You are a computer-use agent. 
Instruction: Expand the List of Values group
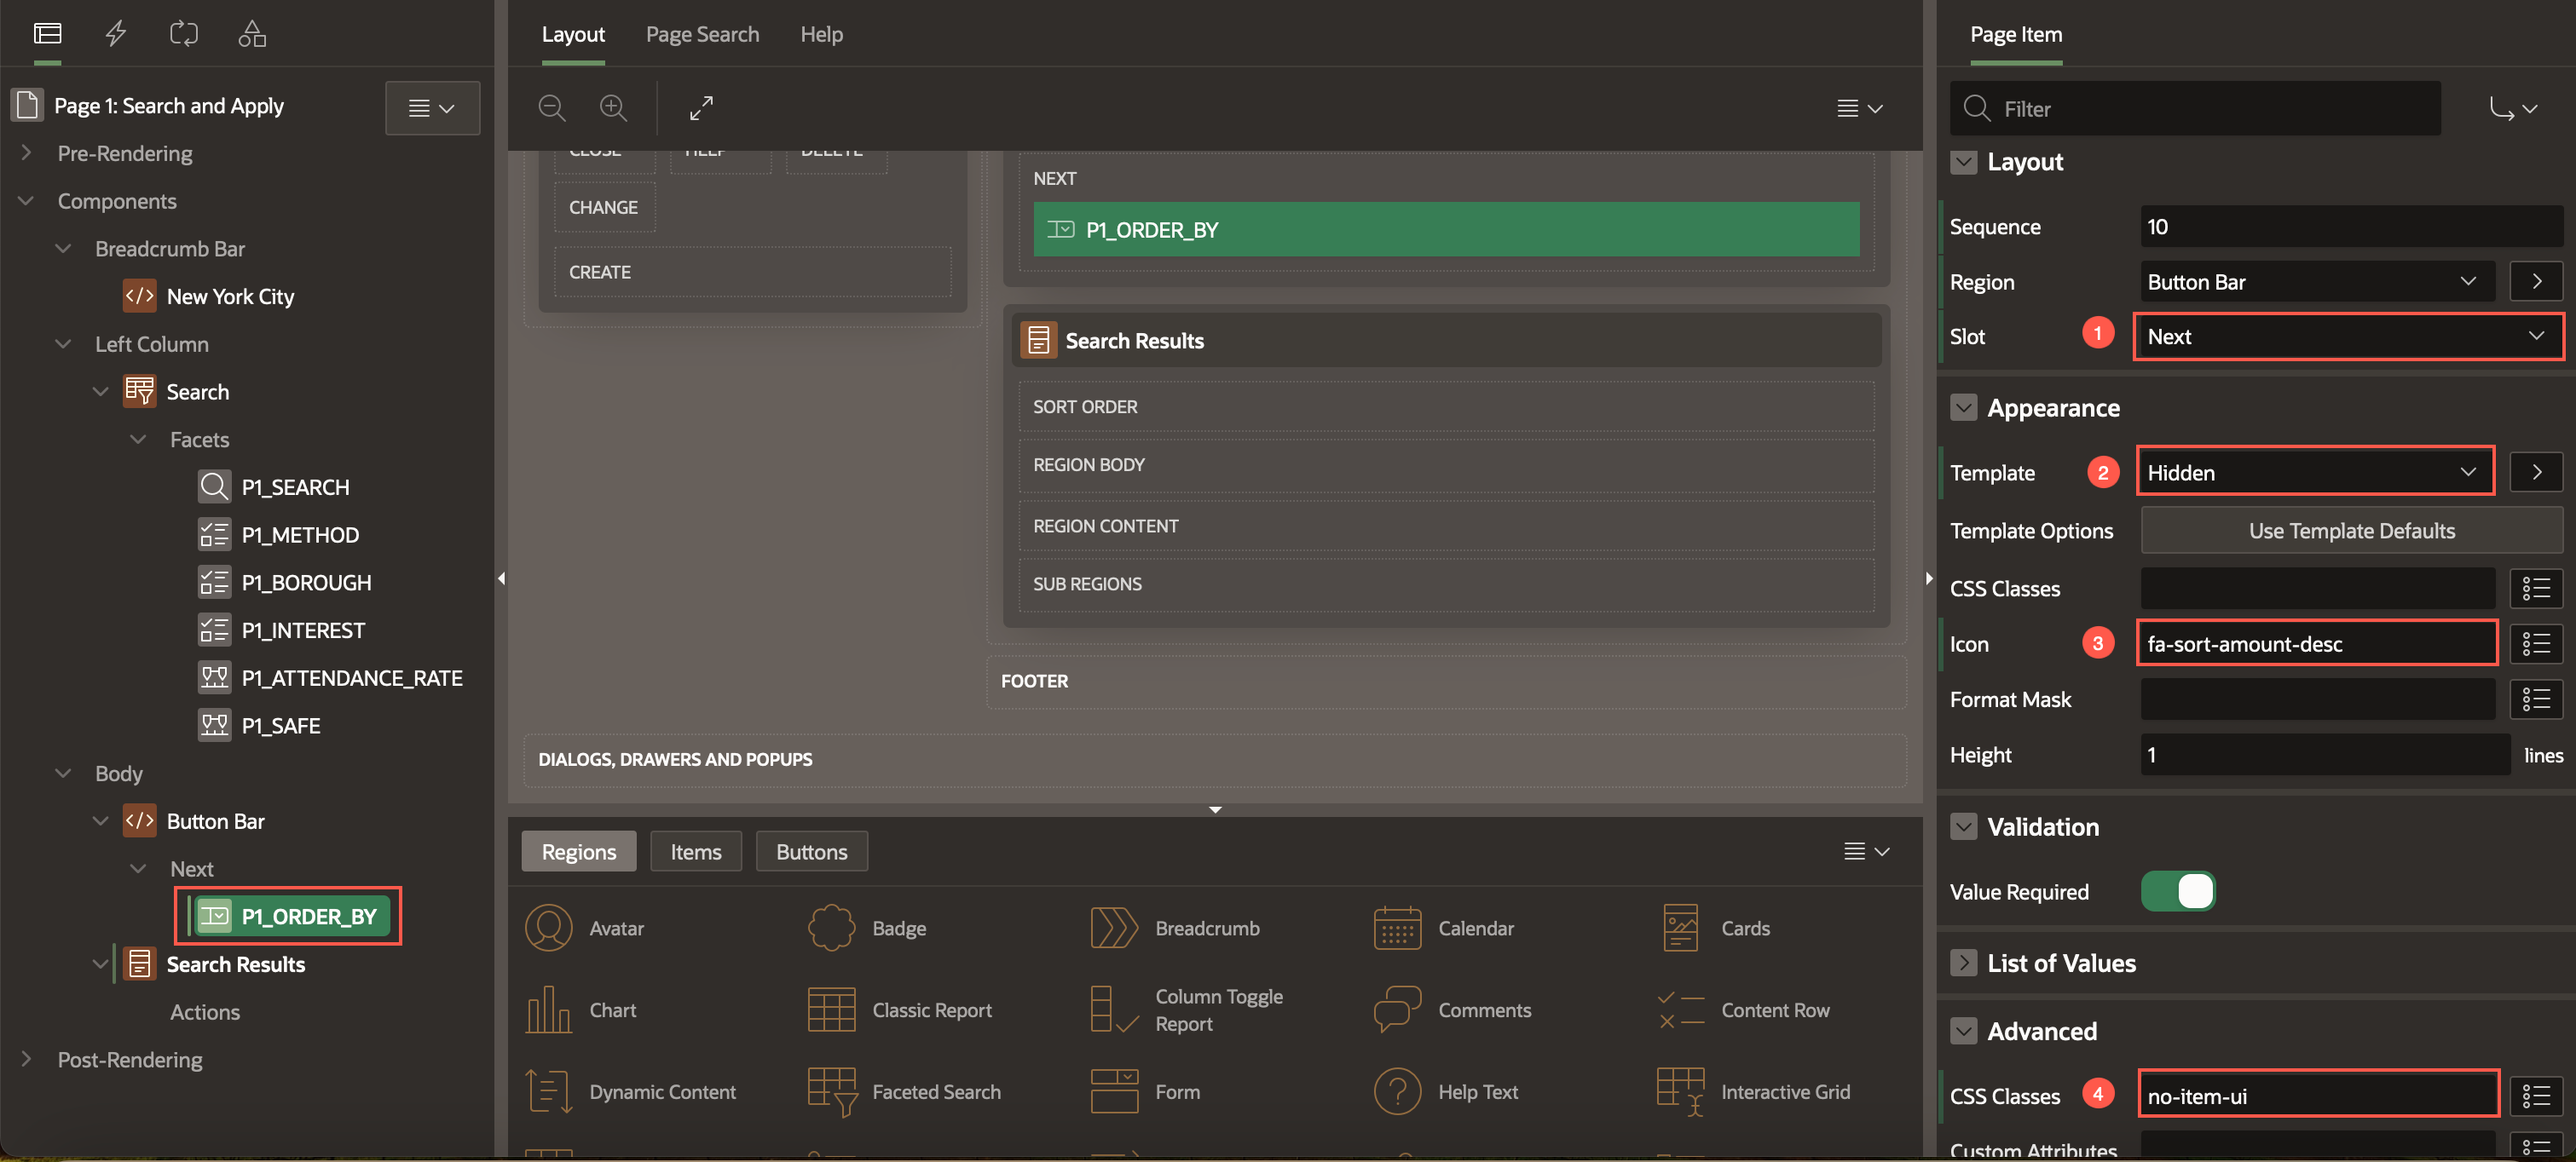tap(1963, 964)
